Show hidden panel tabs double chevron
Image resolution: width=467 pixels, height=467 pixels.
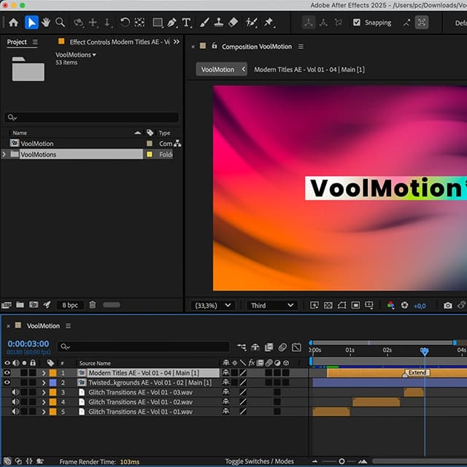pos(177,42)
